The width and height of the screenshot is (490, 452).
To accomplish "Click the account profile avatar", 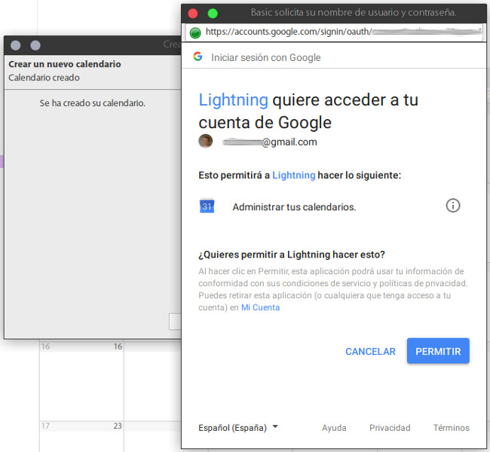I will [x=205, y=141].
